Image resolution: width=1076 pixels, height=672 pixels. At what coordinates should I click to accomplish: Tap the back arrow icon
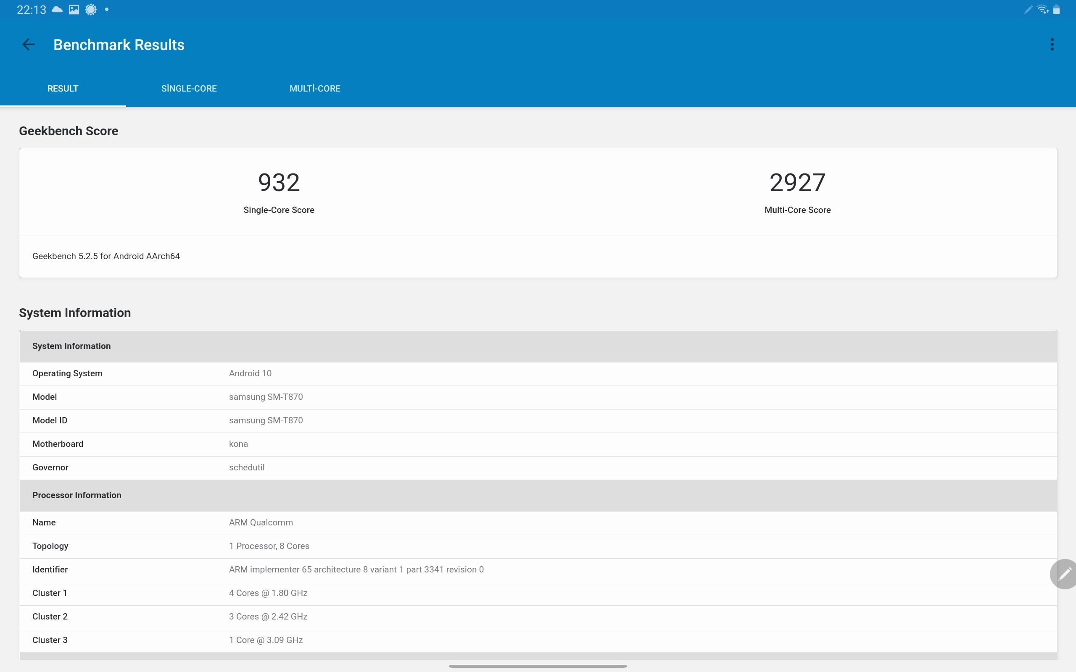(29, 45)
